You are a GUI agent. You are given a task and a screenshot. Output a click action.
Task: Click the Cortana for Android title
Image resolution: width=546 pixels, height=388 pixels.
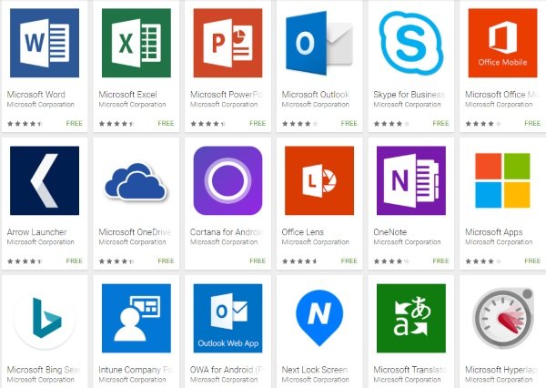coord(227,232)
